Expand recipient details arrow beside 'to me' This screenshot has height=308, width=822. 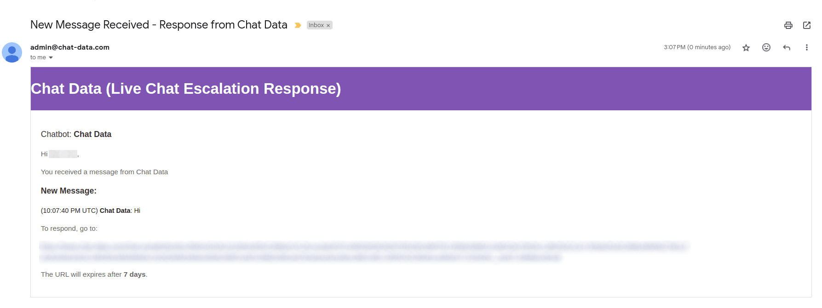pyautogui.click(x=51, y=57)
